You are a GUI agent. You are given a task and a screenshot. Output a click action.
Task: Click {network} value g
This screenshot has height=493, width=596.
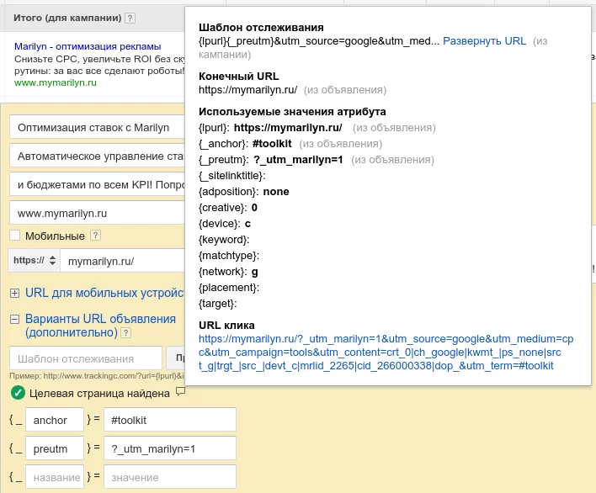(255, 271)
